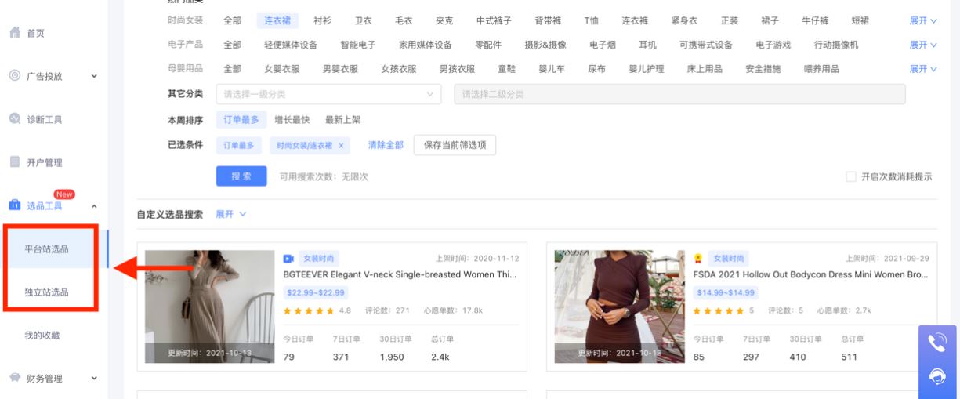Select 智能电子 category
960x399 pixels.
(x=358, y=45)
